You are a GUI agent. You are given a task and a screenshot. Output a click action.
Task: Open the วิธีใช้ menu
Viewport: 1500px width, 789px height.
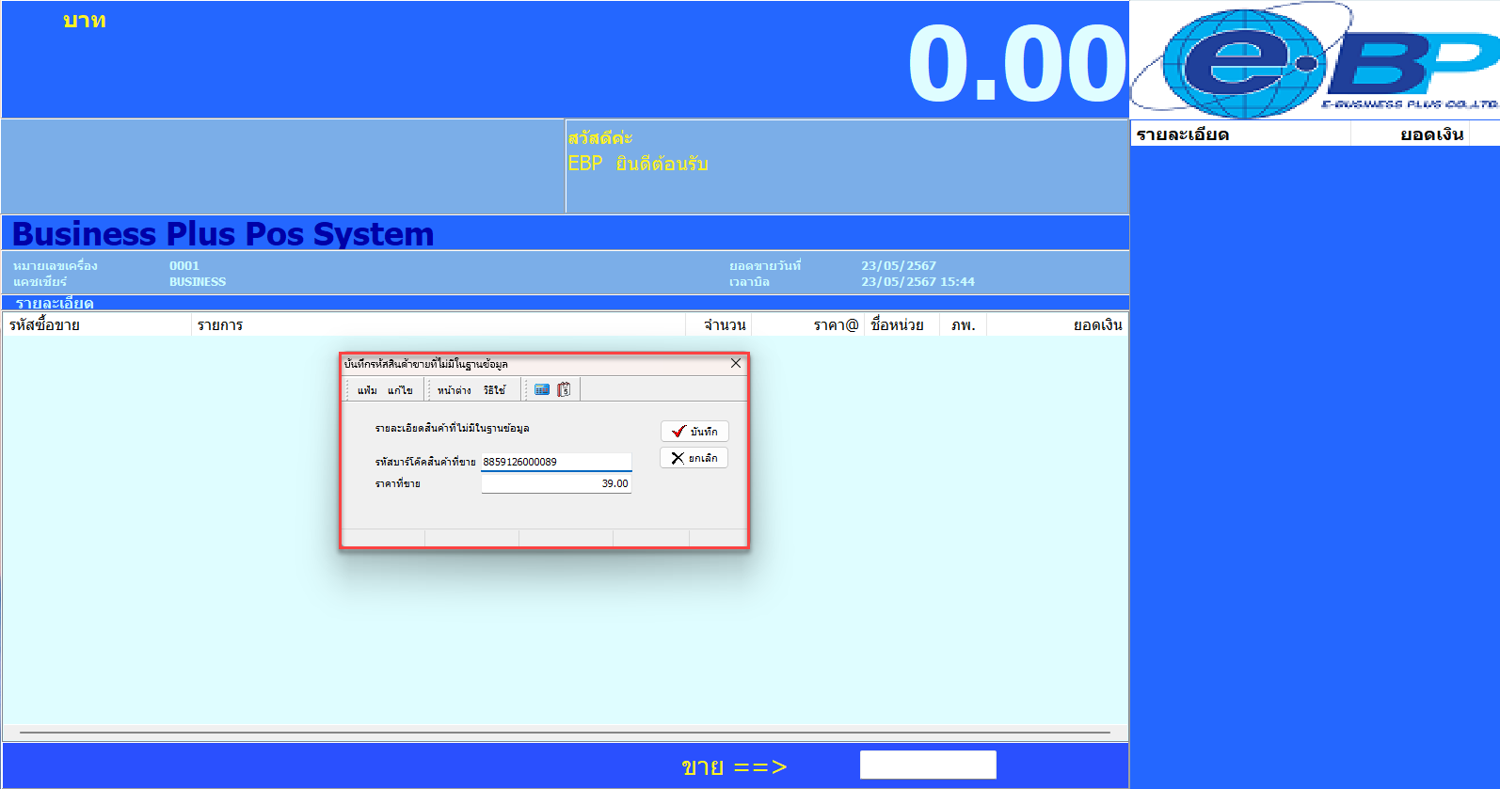(x=495, y=390)
